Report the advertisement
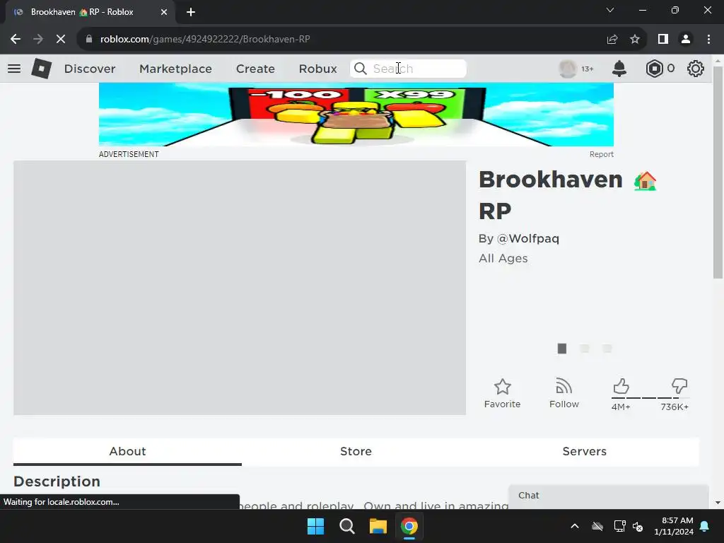Viewport: 724px width, 543px height. pos(601,154)
